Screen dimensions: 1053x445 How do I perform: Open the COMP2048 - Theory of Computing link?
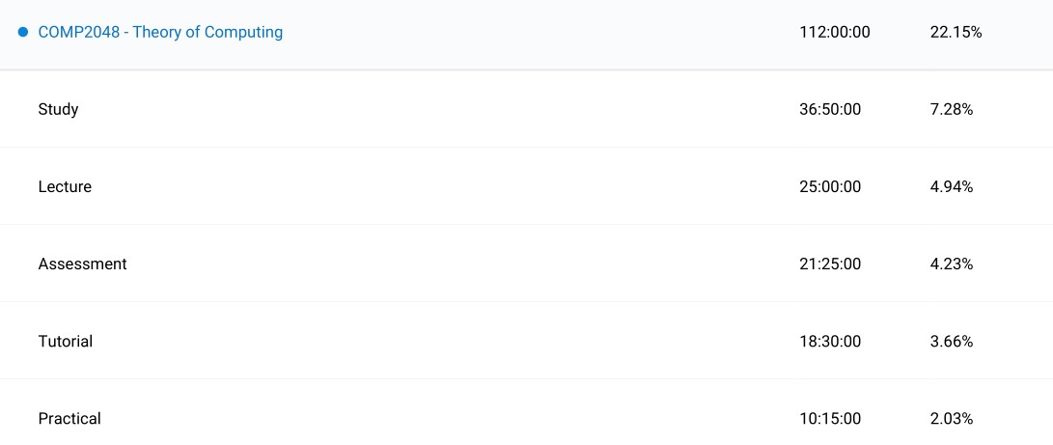160,32
